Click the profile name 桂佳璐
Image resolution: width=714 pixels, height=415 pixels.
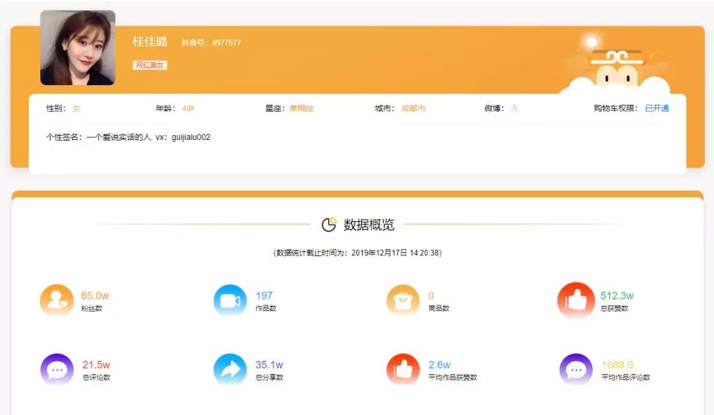click(150, 42)
